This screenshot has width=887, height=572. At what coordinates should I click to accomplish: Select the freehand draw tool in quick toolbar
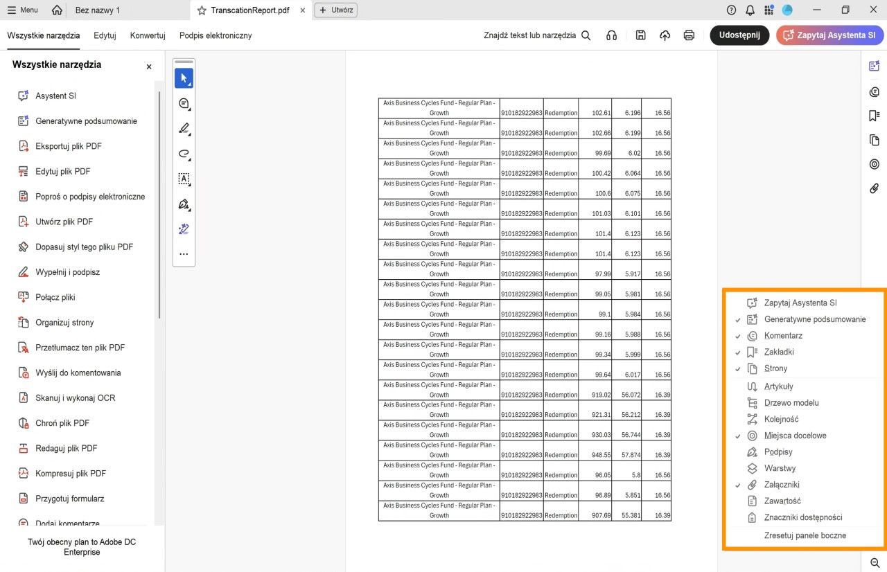[x=184, y=154]
